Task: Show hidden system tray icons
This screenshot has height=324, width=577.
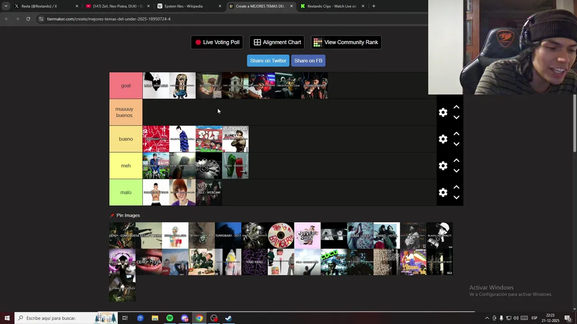Action: tap(487, 318)
